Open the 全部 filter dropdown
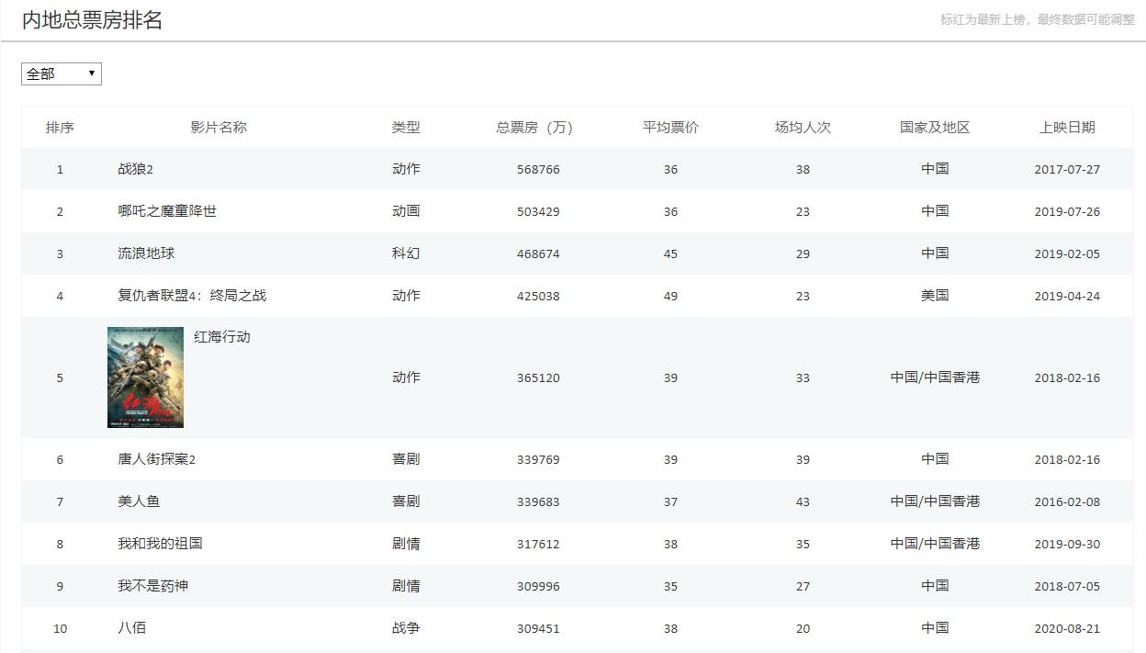This screenshot has width=1146, height=653. click(x=61, y=74)
